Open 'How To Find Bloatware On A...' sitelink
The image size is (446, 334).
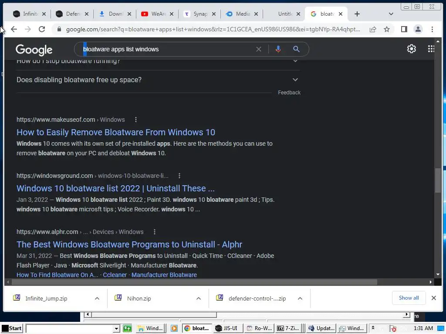pos(57,275)
